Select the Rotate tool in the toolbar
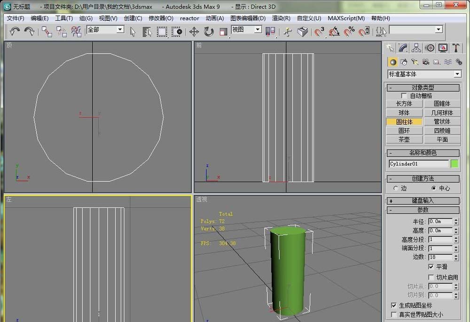This screenshot has width=470, height=322. click(x=209, y=32)
